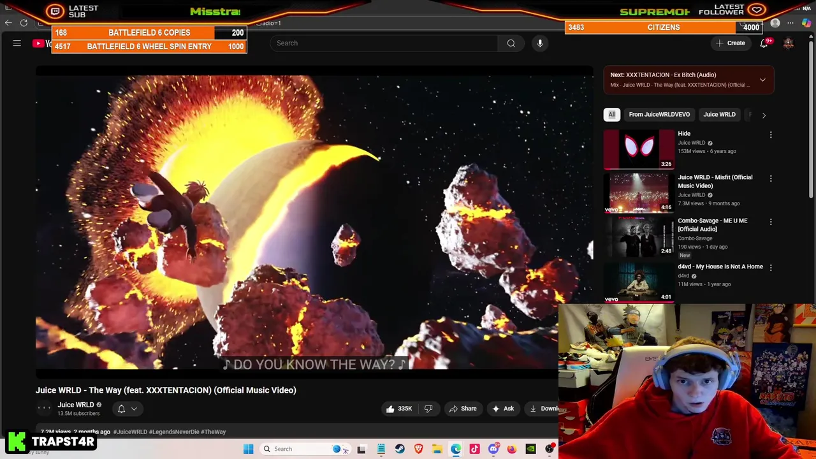This screenshot has width=816, height=459.
Task: Open the Windows Start button
Action: (248, 449)
